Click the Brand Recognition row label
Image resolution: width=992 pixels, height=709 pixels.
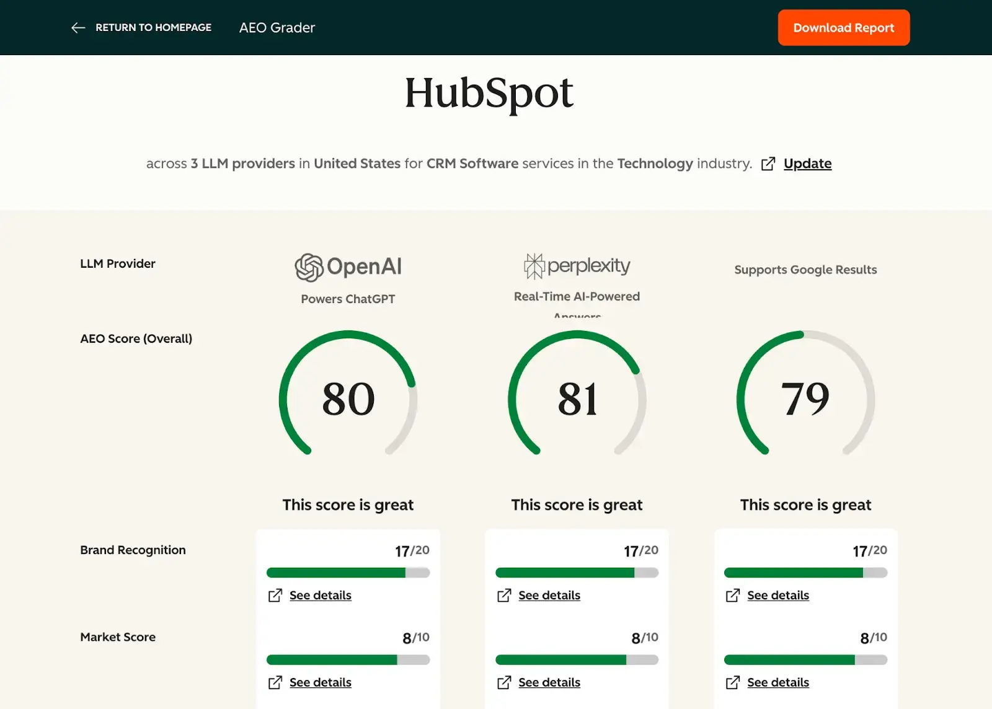click(x=133, y=550)
